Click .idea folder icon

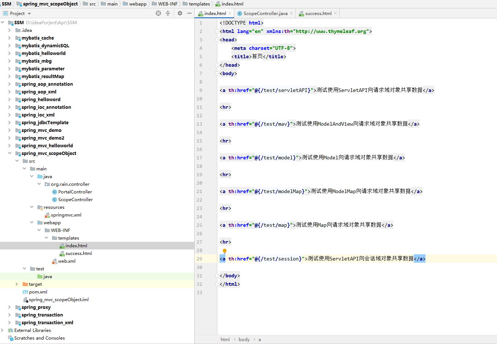pyautogui.click(x=18, y=30)
